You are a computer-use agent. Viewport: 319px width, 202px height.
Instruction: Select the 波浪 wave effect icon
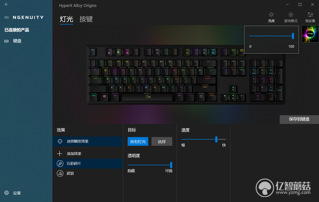pyautogui.click(x=60, y=174)
